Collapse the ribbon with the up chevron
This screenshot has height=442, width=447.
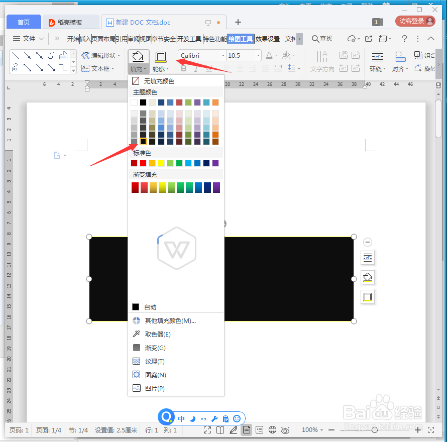431,39
